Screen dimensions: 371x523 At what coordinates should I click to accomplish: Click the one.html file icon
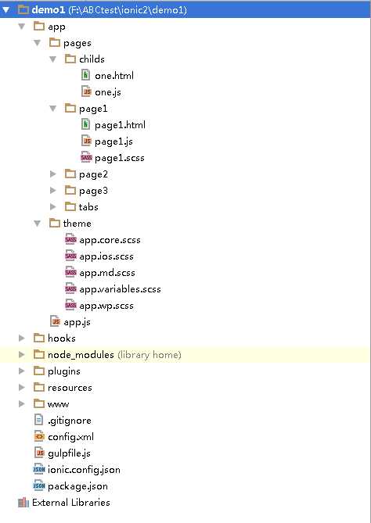tap(86, 75)
